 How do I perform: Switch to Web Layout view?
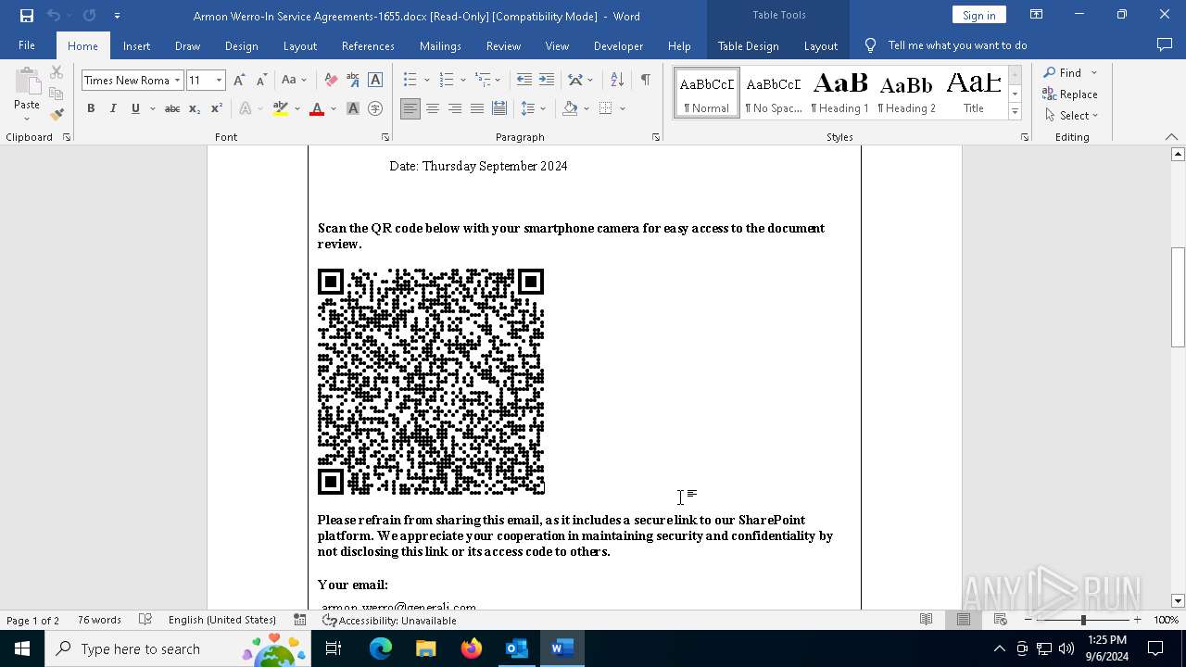(x=1001, y=620)
